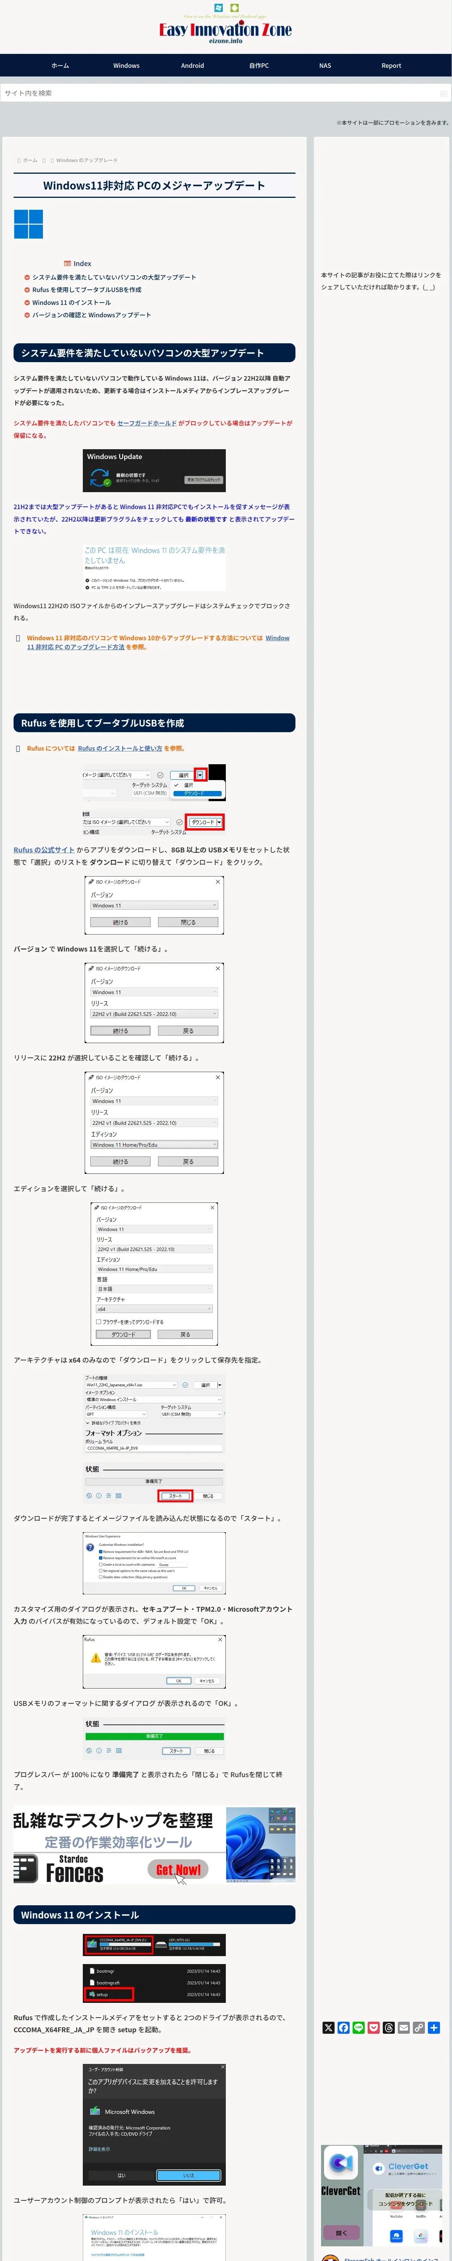Click the Windows Update status screenshot
The image size is (452, 2261).
[154, 470]
